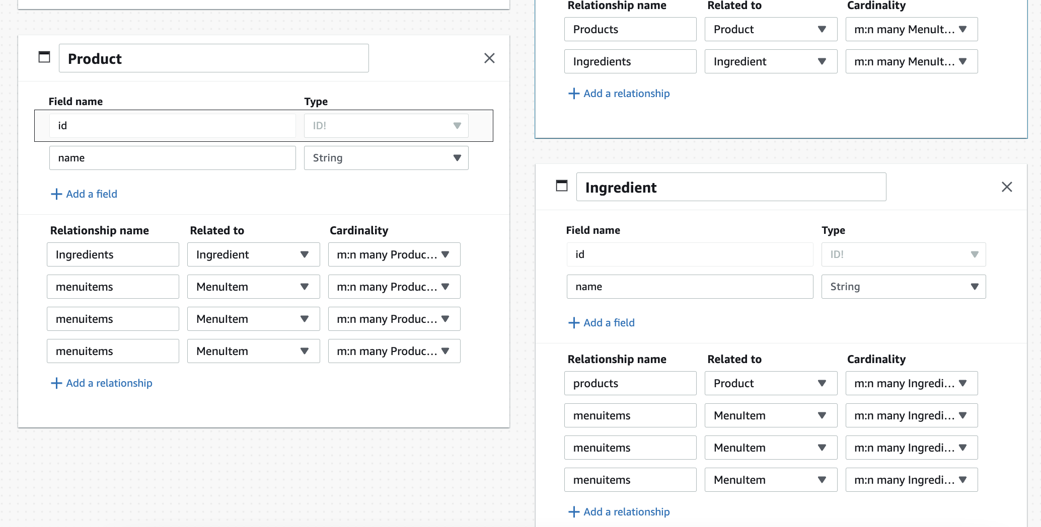Image resolution: width=1041 pixels, height=527 pixels.
Task: Click the plus icon beside Add a field under Product
Action: click(56, 194)
